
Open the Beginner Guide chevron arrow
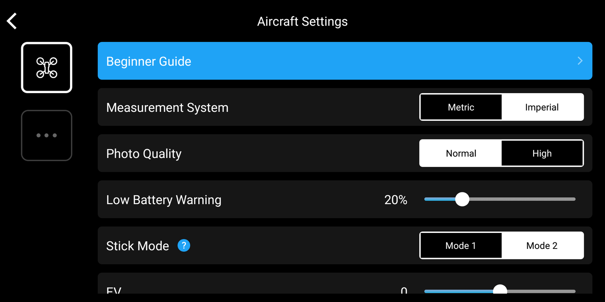580,61
